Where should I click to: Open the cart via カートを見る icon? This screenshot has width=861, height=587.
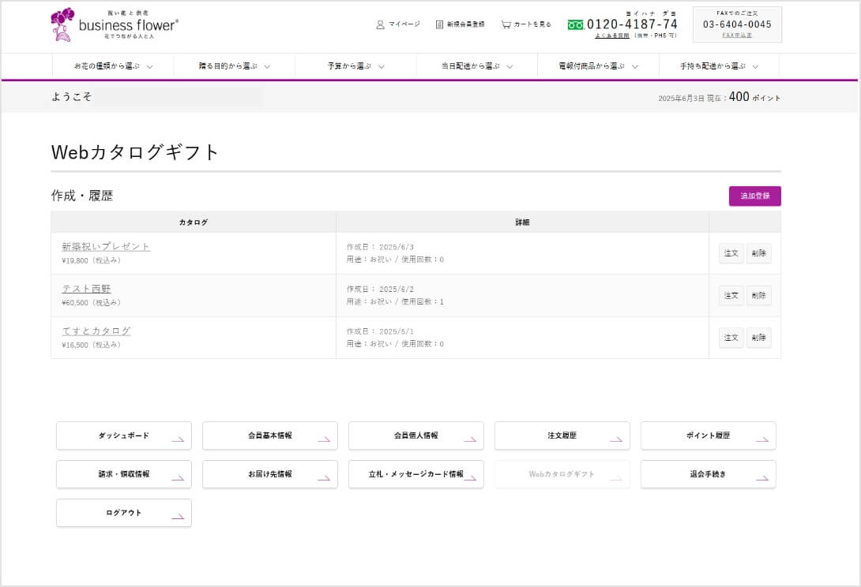click(x=506, y=24)
